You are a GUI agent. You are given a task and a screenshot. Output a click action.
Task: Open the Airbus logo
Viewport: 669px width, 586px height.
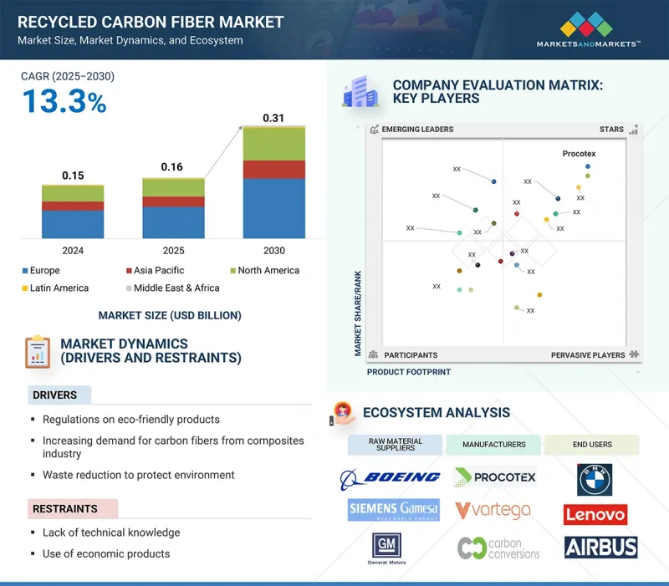click(x=600, y=548)
